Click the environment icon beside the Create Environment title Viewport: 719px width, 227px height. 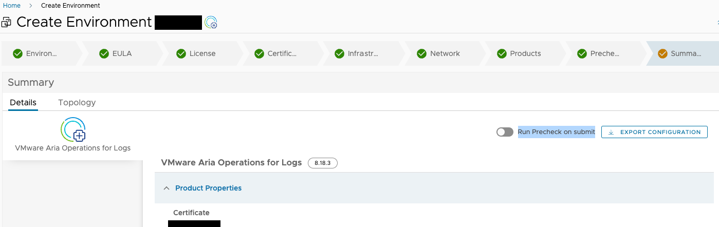(x=211, y=23)
